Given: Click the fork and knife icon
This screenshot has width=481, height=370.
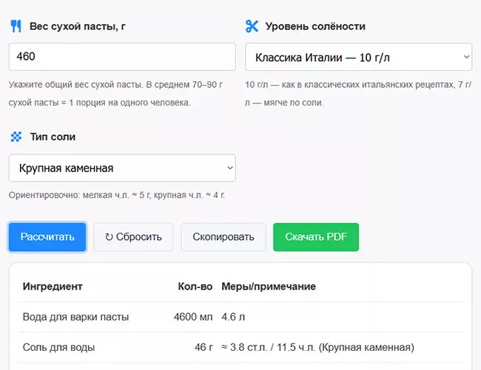Looking at the screenshot, I should (x=16, y=27).
